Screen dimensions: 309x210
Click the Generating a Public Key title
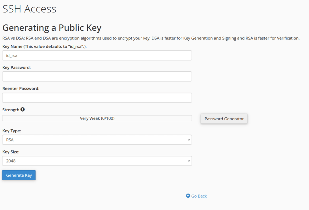52,28
